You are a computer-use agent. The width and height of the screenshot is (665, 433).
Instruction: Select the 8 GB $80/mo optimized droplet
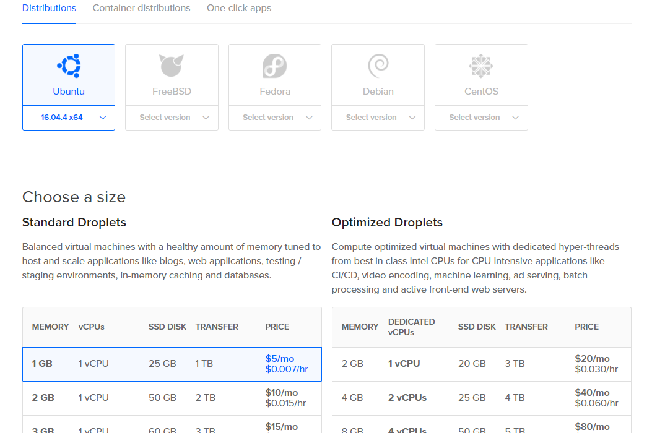click(x=481, y=424)
